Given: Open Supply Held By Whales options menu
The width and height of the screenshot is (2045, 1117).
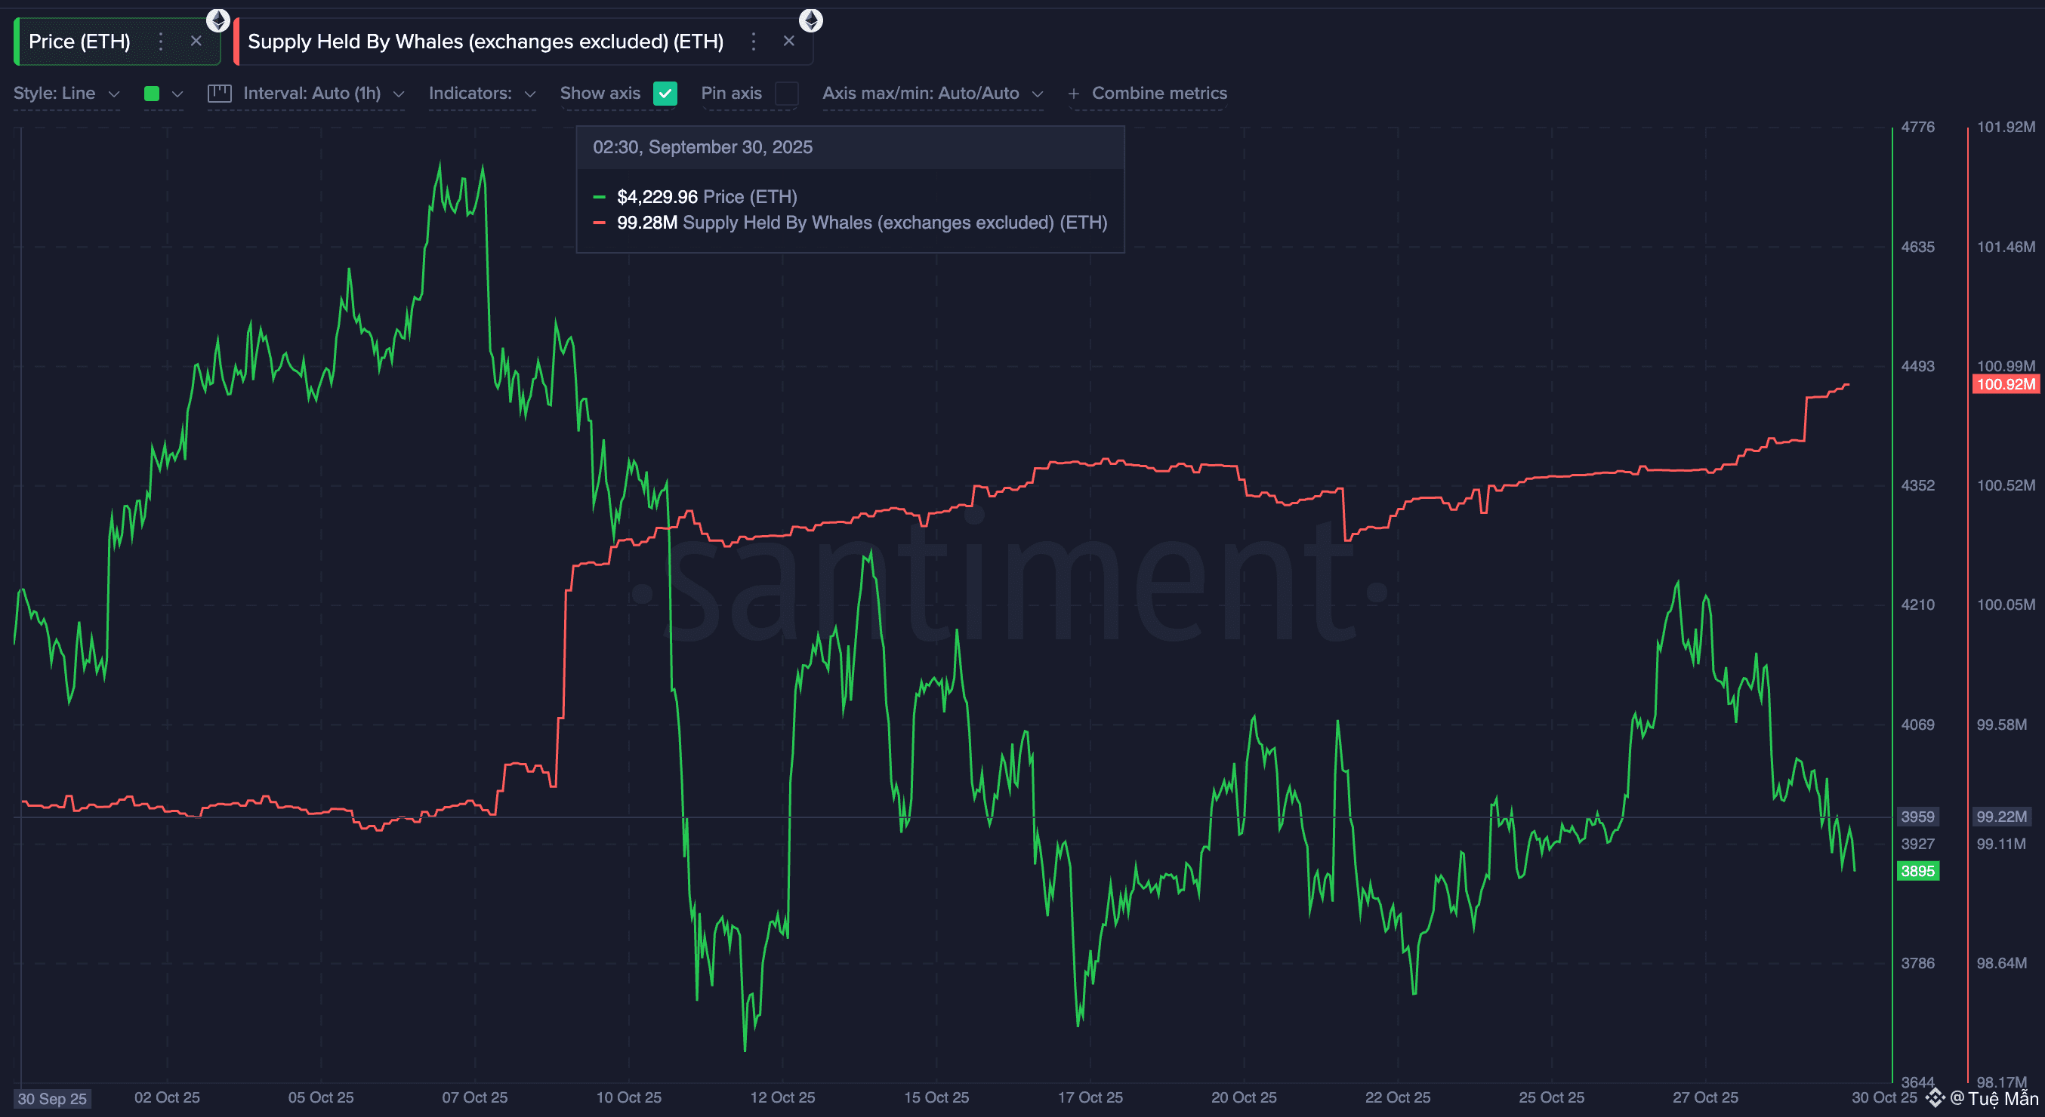Looking at the screenshot, I should (x=754, y=42).
